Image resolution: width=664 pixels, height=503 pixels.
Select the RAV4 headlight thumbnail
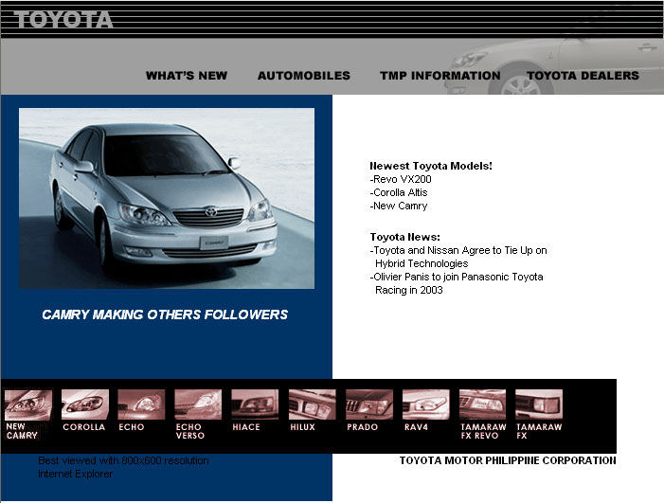pyautogui.click(x=426, y=404)
